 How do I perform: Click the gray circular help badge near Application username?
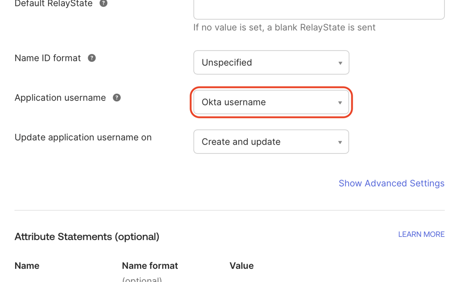click(117, 98)
